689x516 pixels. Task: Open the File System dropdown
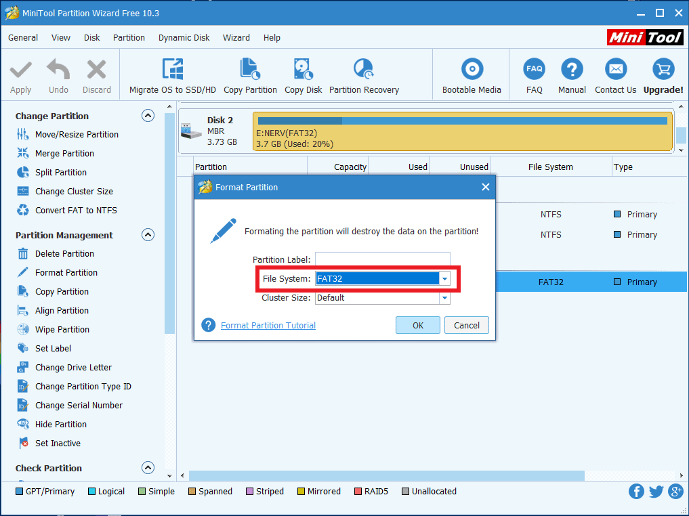coord(444,279)
